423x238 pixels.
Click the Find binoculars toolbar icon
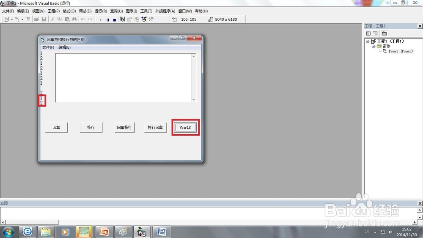(x=74, y=19)
